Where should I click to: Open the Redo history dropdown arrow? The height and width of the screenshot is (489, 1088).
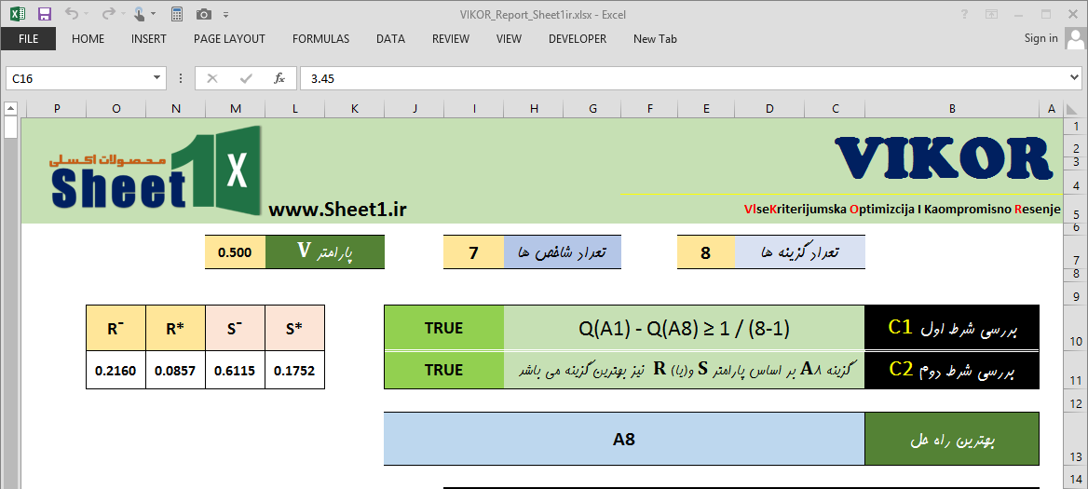[123, 14]
